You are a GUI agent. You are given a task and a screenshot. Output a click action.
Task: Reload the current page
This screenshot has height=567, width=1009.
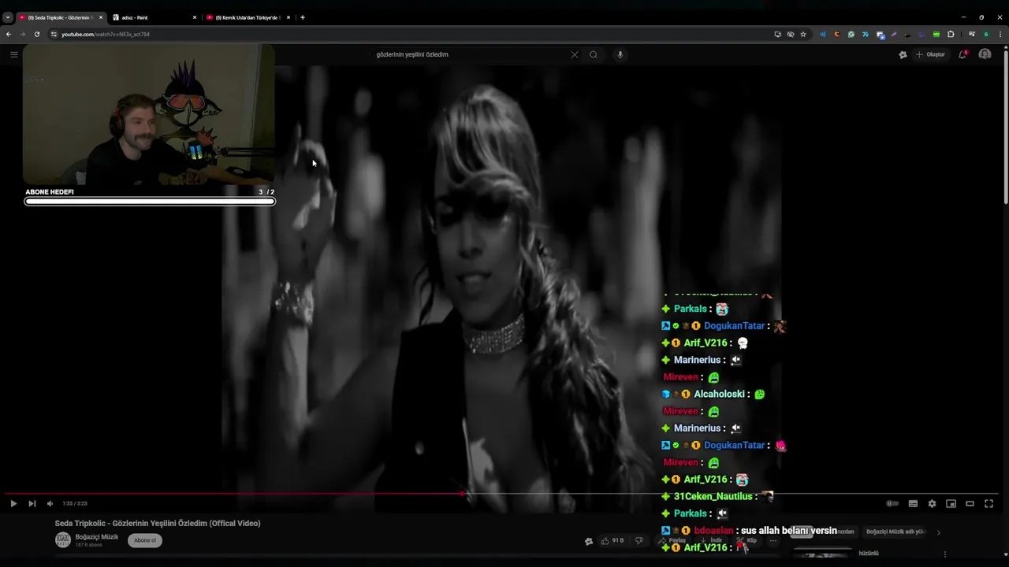(x=37, y=35)
